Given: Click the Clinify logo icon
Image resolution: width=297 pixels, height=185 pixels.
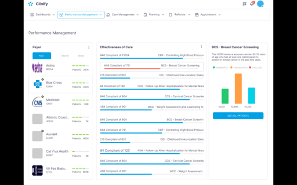Looking at the screenshot, I should 30,4.
